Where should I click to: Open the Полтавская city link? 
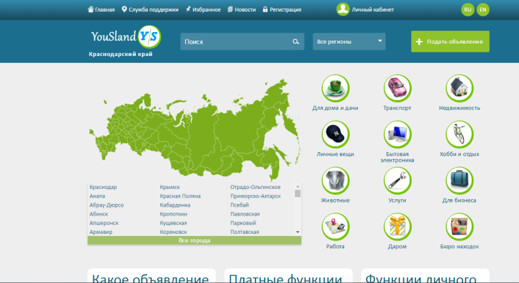[x=244, y=232]
